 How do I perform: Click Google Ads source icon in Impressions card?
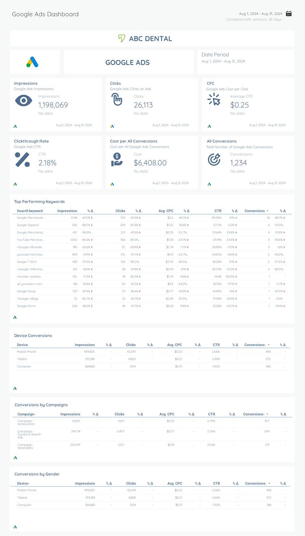pos(15,126)
